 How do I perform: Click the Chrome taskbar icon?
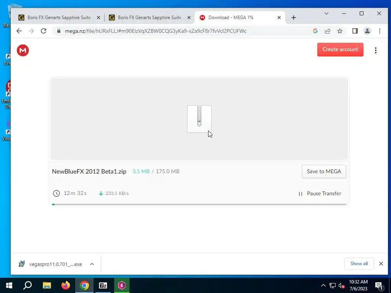coord(84,285)
